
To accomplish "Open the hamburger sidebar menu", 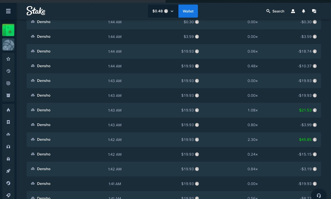I will pos(8,11).
